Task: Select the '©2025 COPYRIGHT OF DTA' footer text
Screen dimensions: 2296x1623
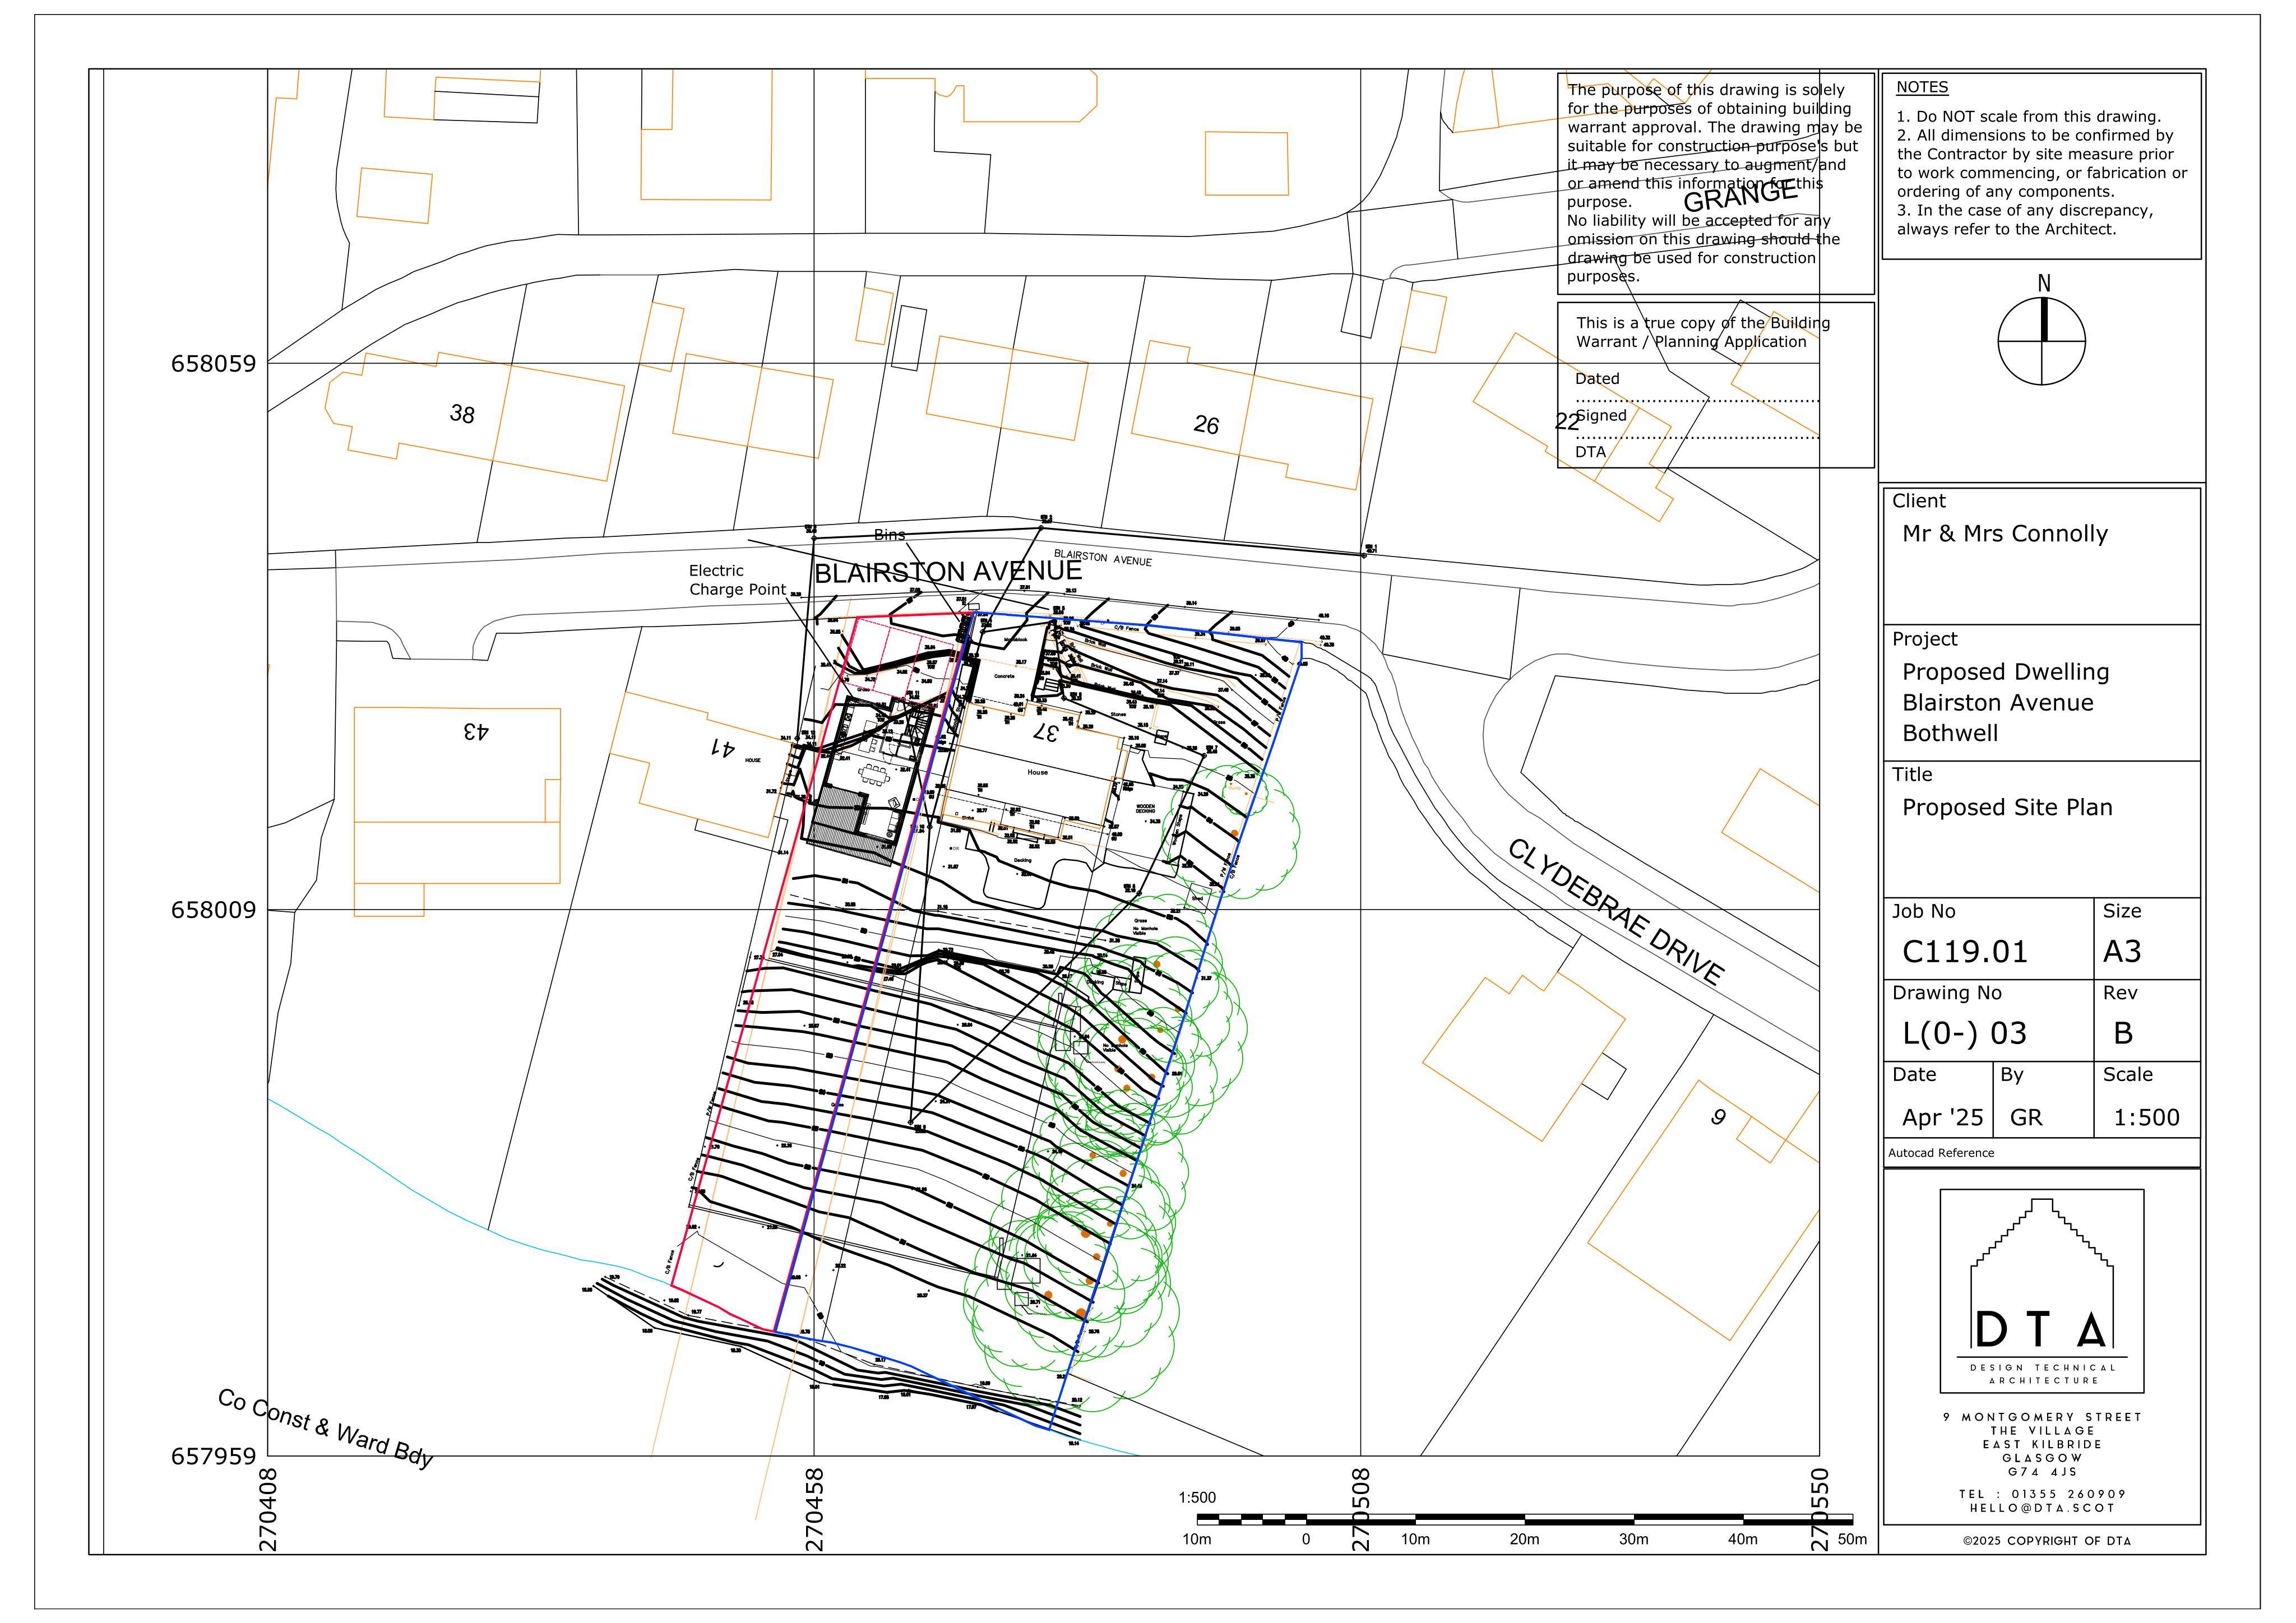Action: tap(2046, 1541)
